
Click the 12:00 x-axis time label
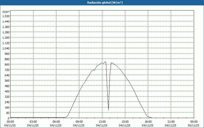point(102,122)
